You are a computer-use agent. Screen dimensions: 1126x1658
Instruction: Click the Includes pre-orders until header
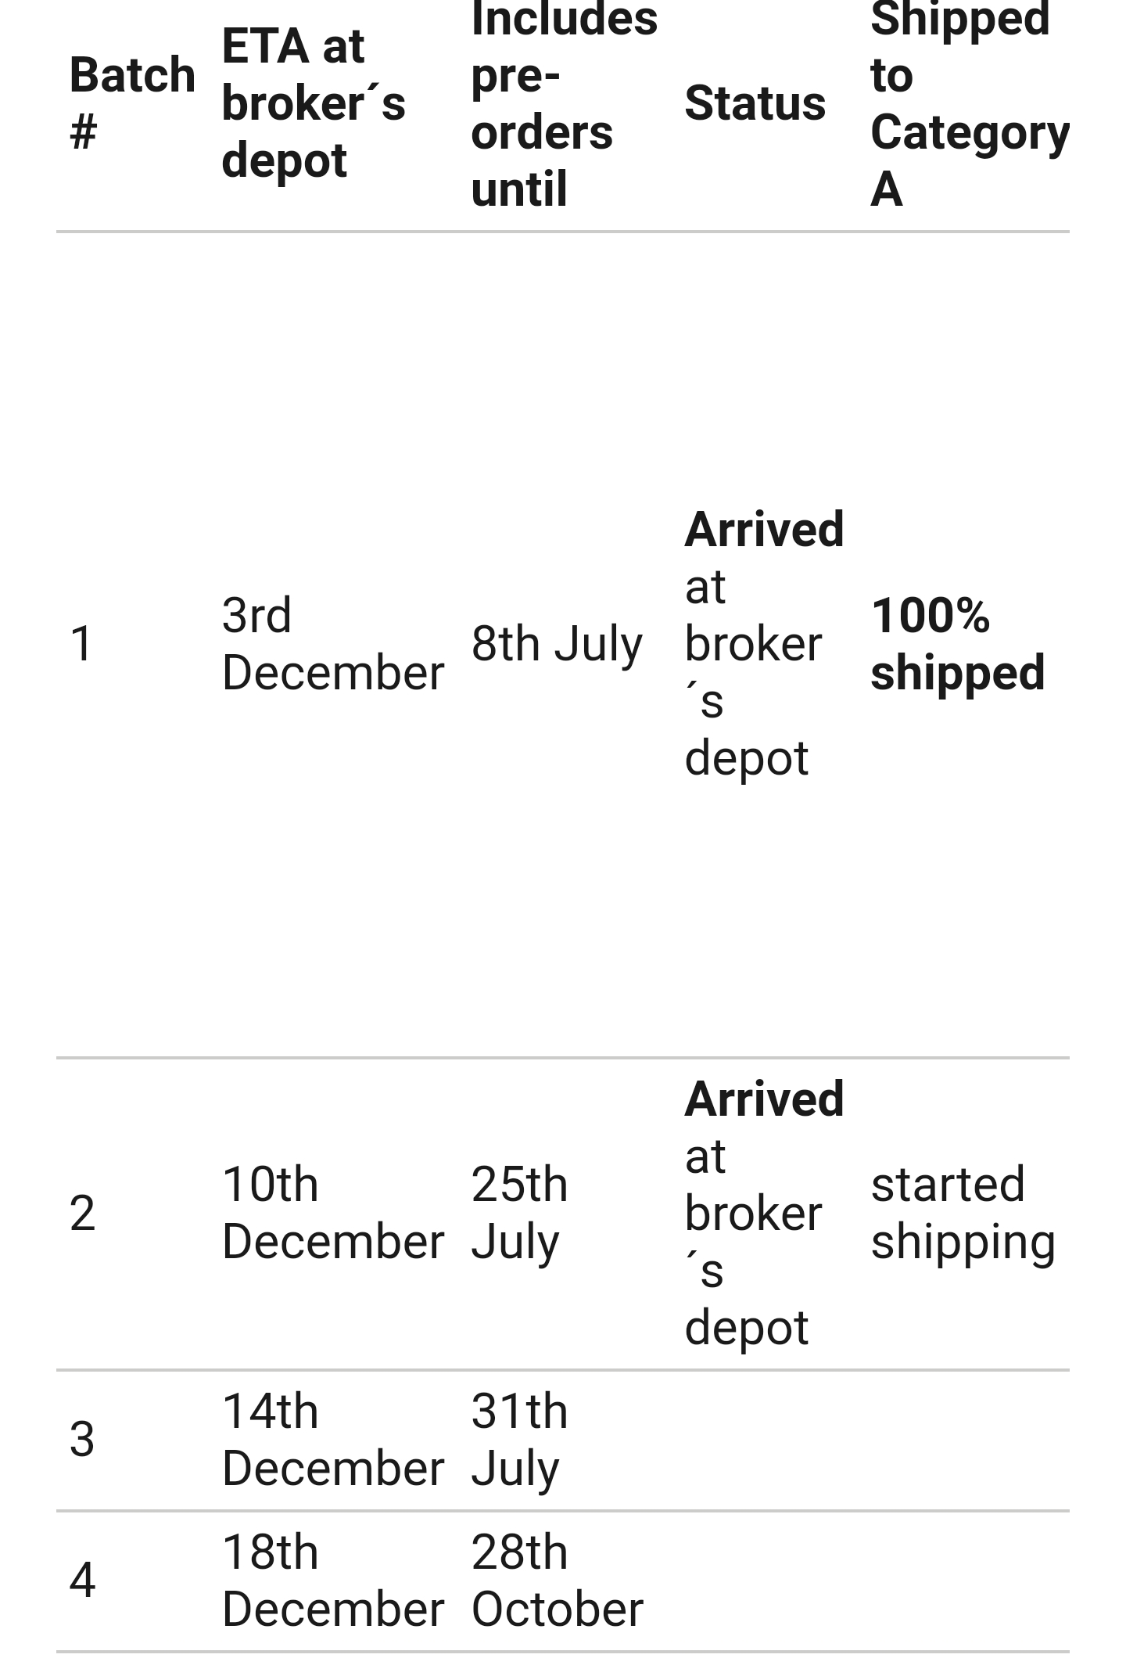click(564, 103)
